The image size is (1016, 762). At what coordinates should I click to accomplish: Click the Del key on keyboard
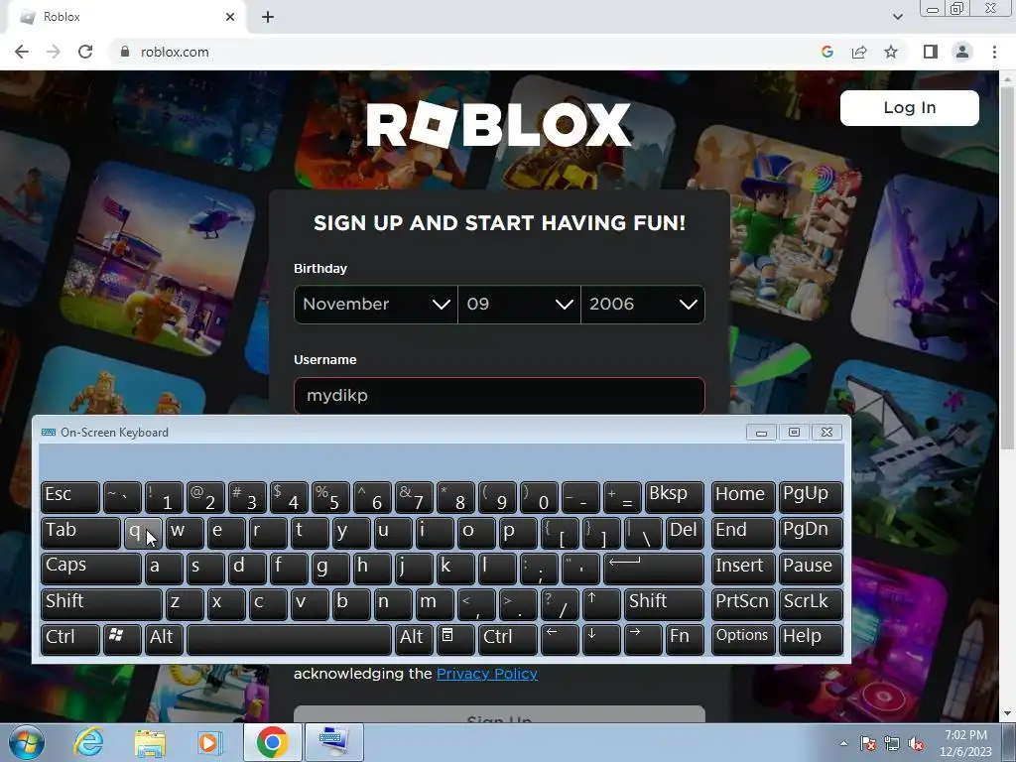click(685, 532)
